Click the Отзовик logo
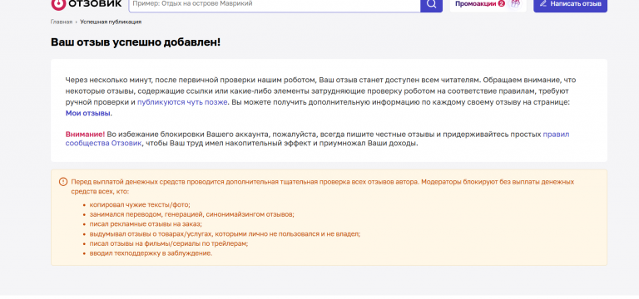The image size is (639, 299). click(x=87, y=4)
